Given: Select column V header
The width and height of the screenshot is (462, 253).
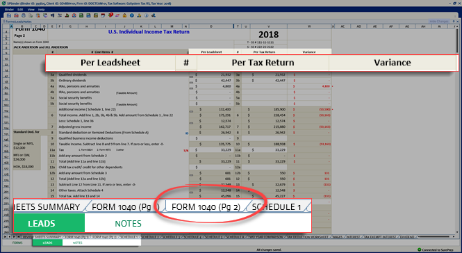Looking at the screenshot, I should click(268, 26).
